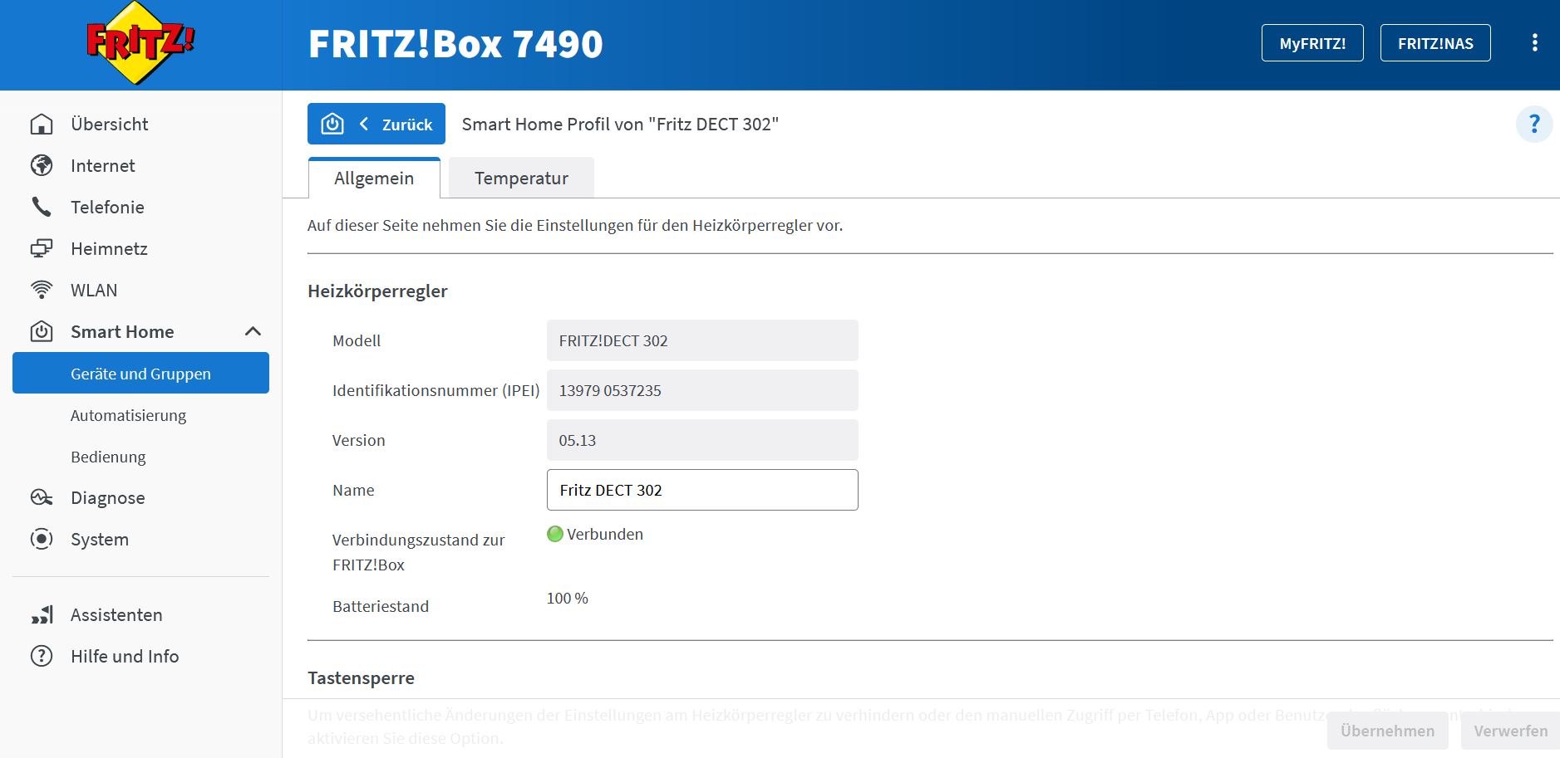
Task: Click the Übernehmen button
Action: pyautogui.click(x=1387, y=731)
